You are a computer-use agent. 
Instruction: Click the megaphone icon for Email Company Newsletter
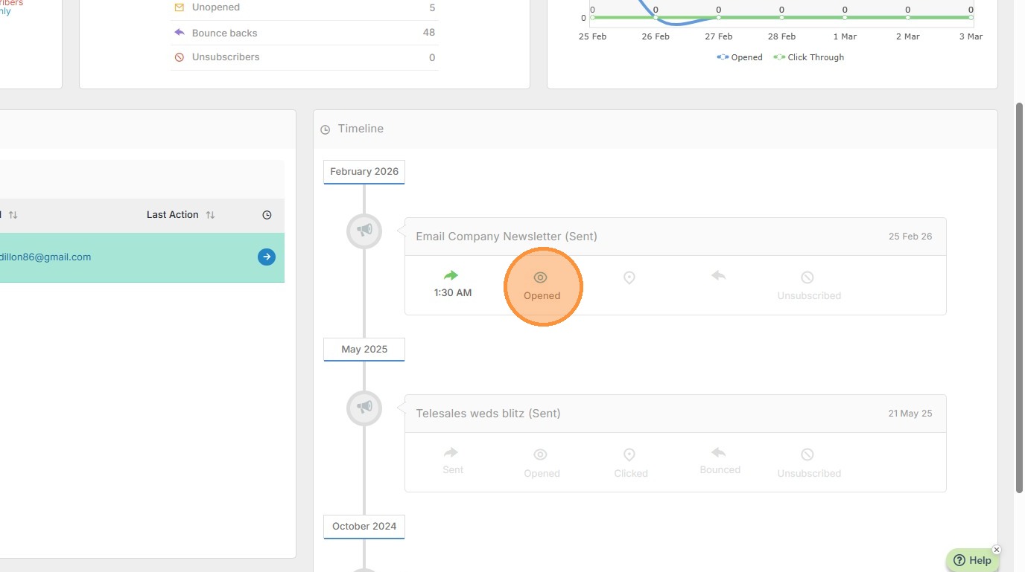(364, 231)
